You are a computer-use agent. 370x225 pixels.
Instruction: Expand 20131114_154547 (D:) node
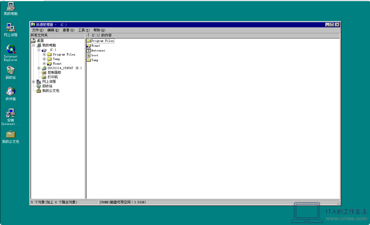pos(39,68)
